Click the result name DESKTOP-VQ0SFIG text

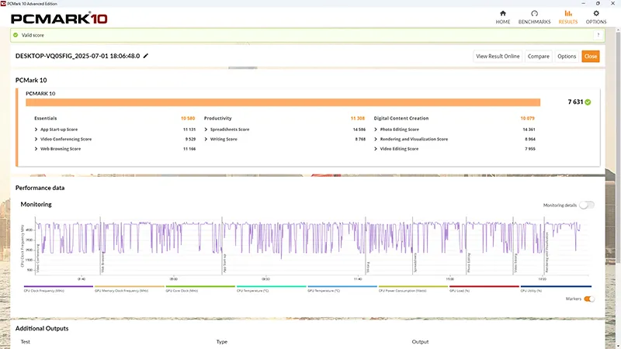(x=78, y=56)
